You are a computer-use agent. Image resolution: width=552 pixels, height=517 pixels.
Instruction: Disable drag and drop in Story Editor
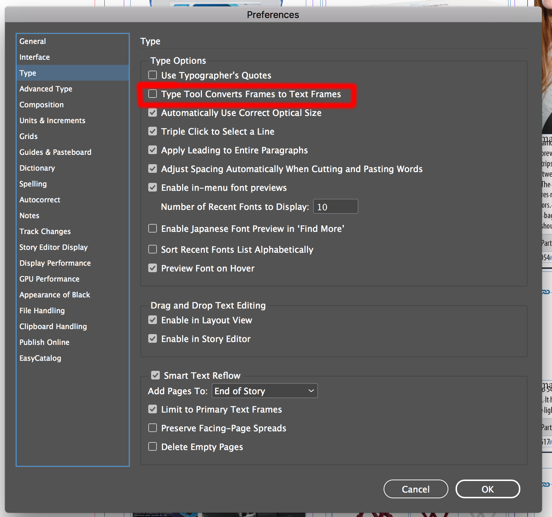point(152,338)
